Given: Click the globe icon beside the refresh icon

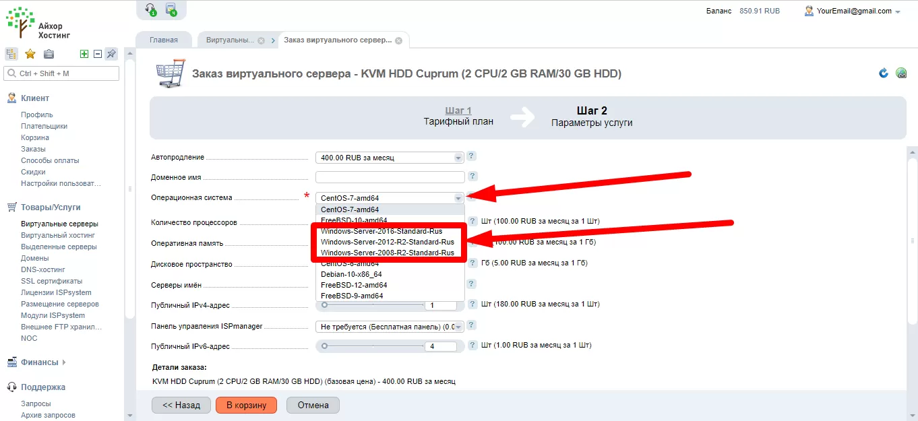Looking at the screenshot, I should point(901,73).
